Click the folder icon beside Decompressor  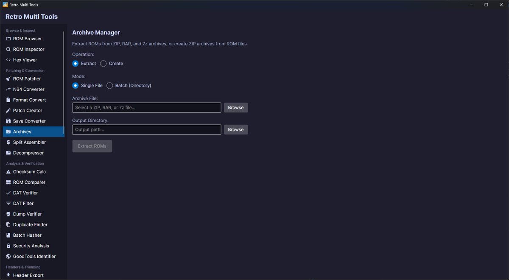tap(8, 153)
